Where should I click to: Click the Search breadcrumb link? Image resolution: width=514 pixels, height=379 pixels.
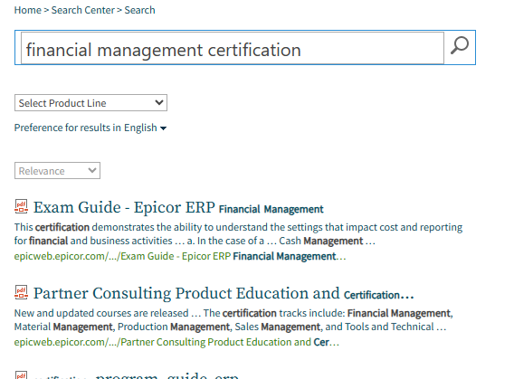click(139, 10)
